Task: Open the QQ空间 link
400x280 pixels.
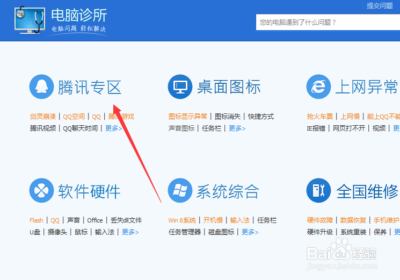Action: click(x=74, y=117)
